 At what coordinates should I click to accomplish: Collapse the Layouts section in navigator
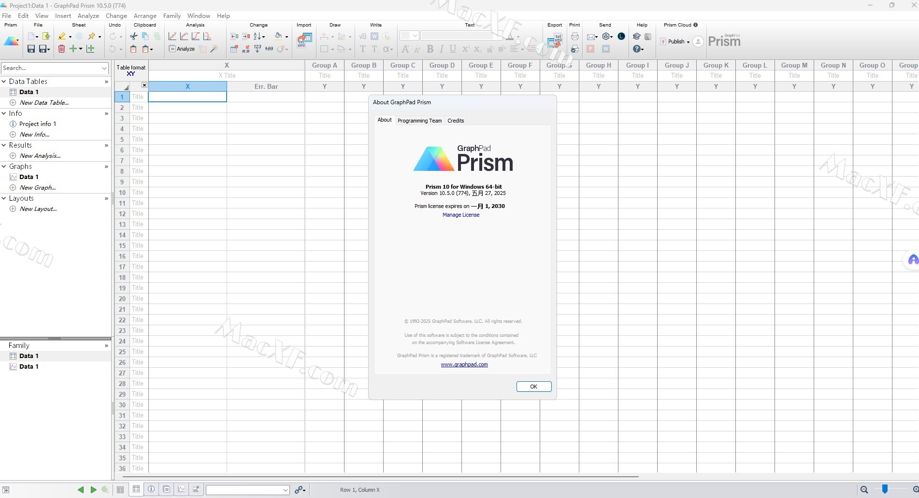click(4, 198)
